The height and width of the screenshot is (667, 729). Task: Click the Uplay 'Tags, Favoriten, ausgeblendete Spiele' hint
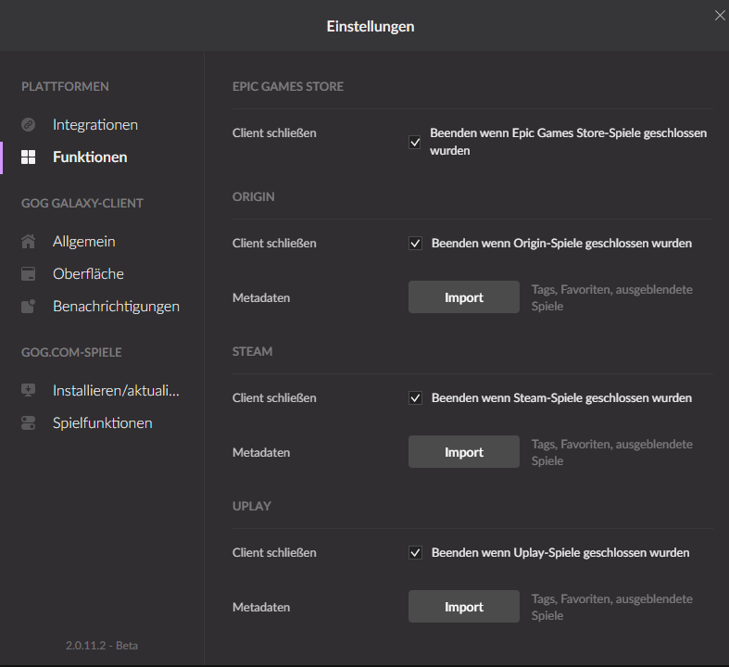tap(612, 607)
